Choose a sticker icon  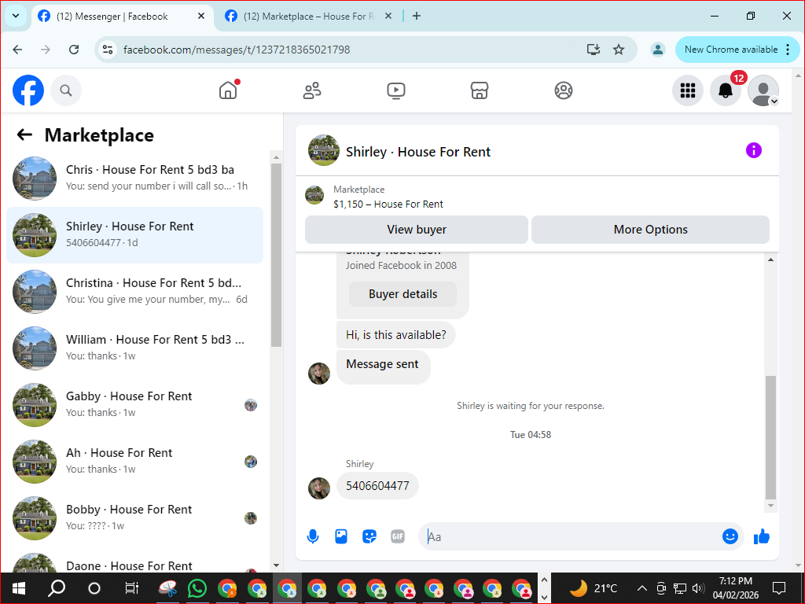(x=369, y=536)
